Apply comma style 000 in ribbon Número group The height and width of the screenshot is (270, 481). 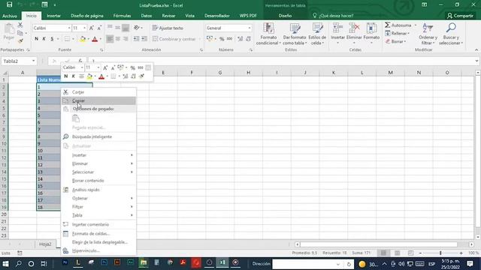click(229, 39)
